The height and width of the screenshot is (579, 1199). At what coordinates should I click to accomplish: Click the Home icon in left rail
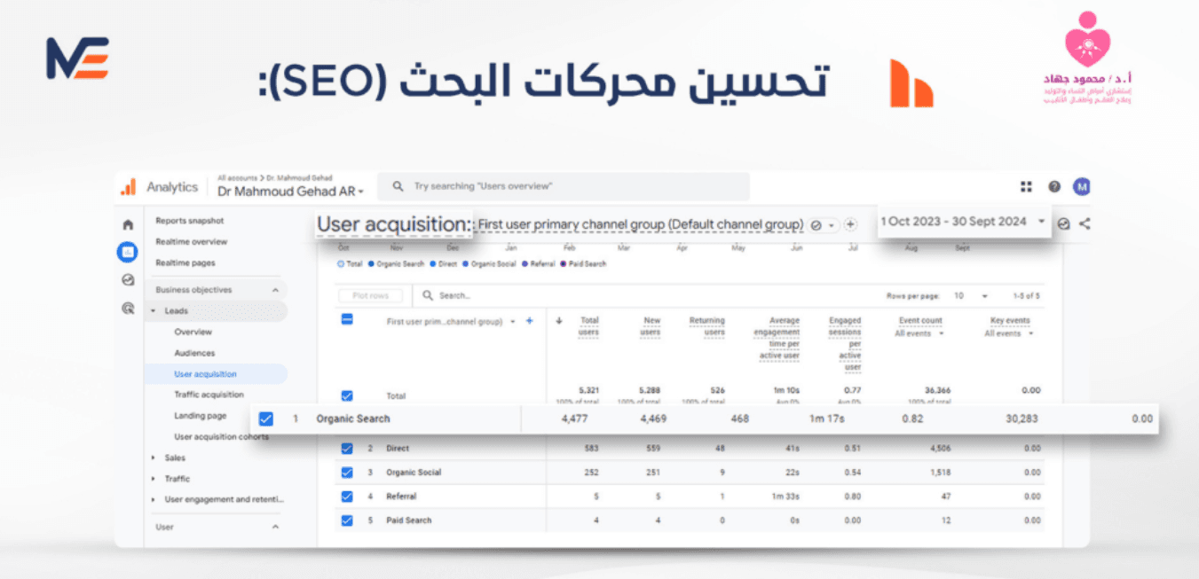[x=128, y=225]
